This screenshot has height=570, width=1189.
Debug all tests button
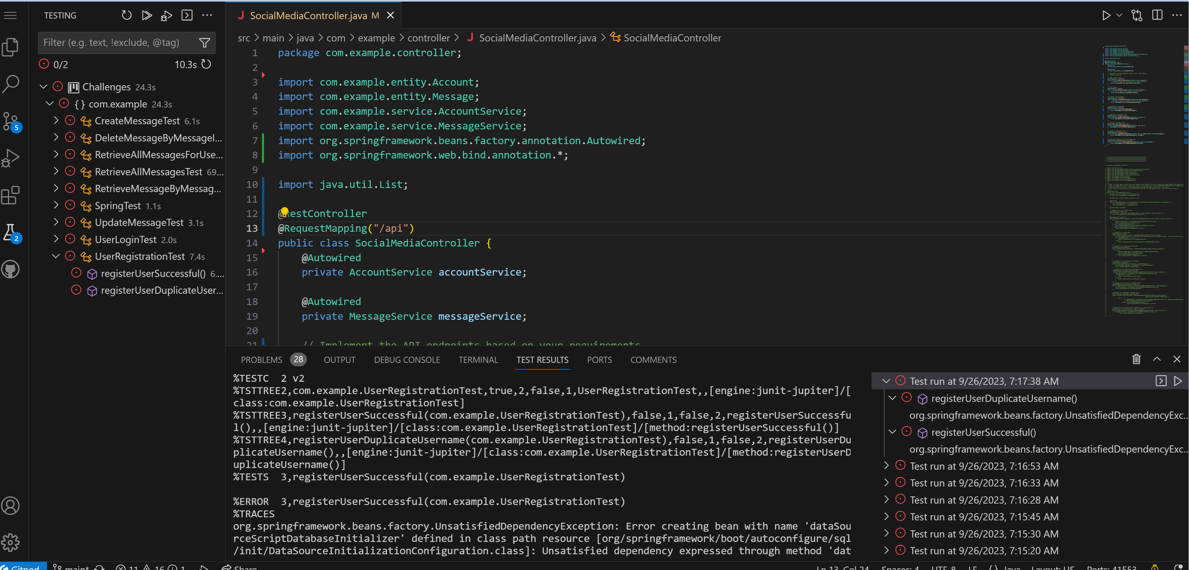click(166, 15)
